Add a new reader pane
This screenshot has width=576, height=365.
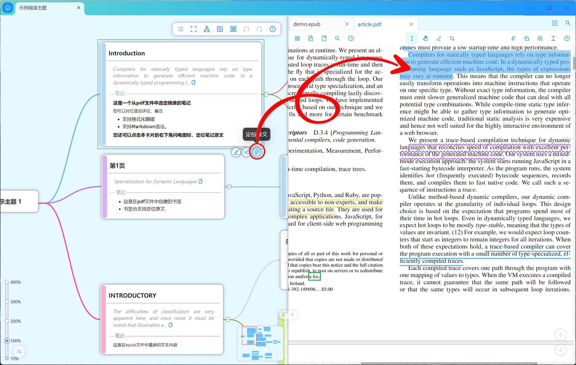[x=555, y=23]
